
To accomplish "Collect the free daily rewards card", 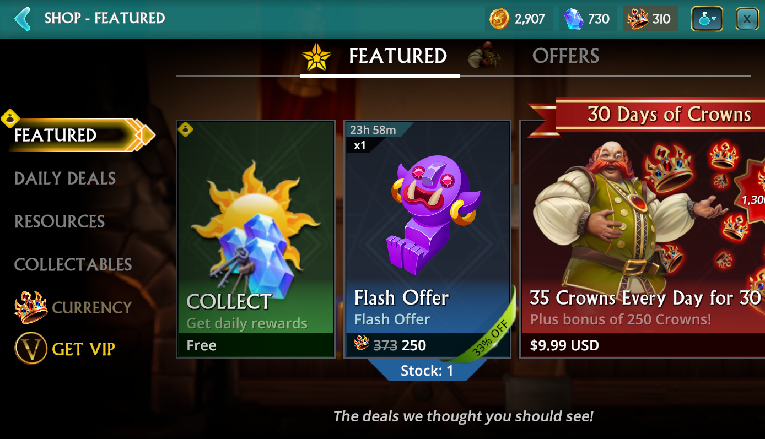I will point(256,239).
